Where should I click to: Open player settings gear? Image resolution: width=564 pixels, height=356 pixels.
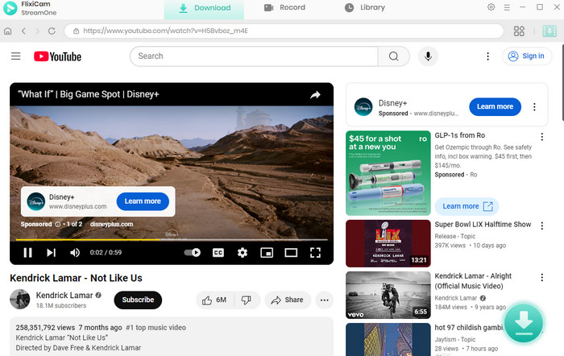(x=243, y=252)
